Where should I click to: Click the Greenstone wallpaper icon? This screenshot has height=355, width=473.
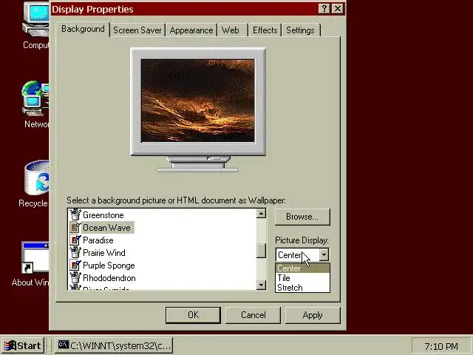click(x=75, y=214)
